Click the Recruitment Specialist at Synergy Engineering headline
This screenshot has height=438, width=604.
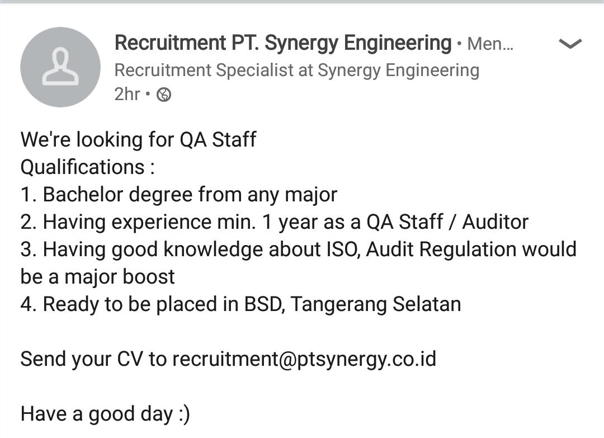296,70
